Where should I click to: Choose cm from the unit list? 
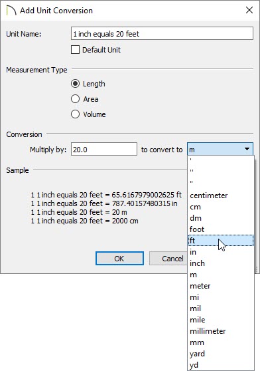pos(221,207)
